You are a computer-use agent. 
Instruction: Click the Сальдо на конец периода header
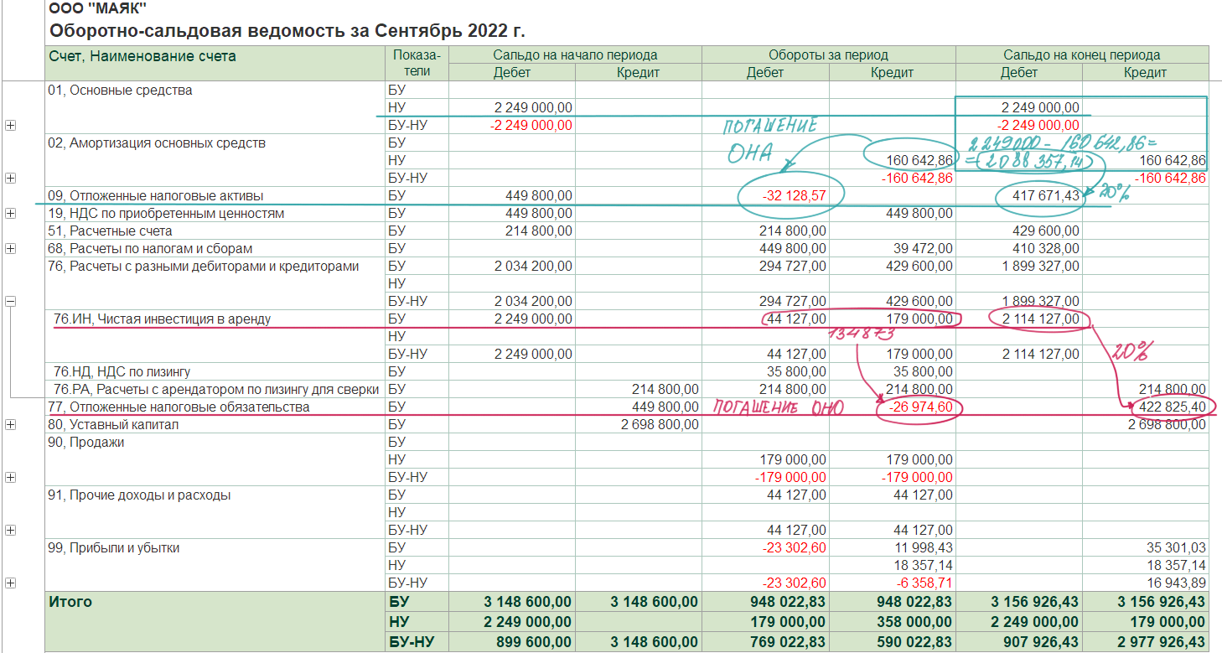point(1082,55)
